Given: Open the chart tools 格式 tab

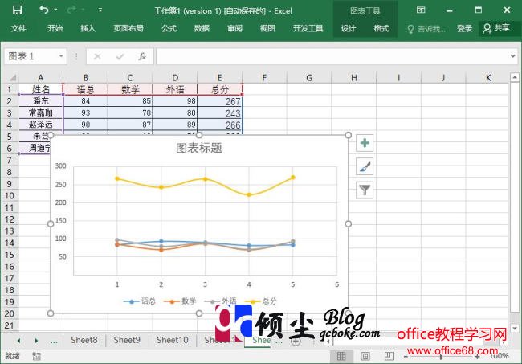Looking at the screenshot, I should tap(381, 28).
